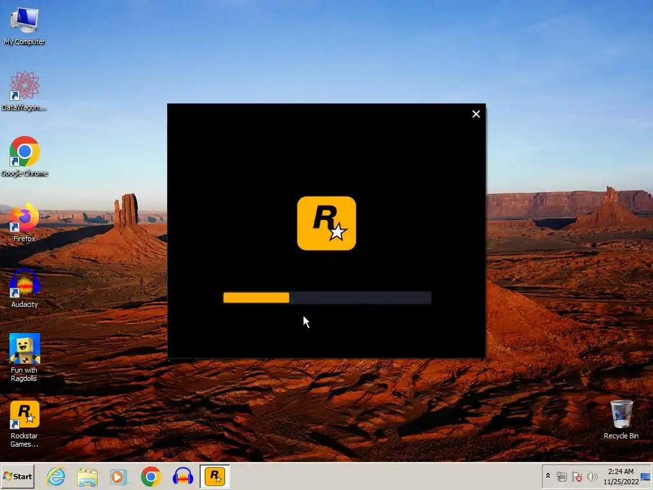Open Windows Explorer from the taskbar
The height and width of the screenshot is (490, 653).
click(87, 476)
